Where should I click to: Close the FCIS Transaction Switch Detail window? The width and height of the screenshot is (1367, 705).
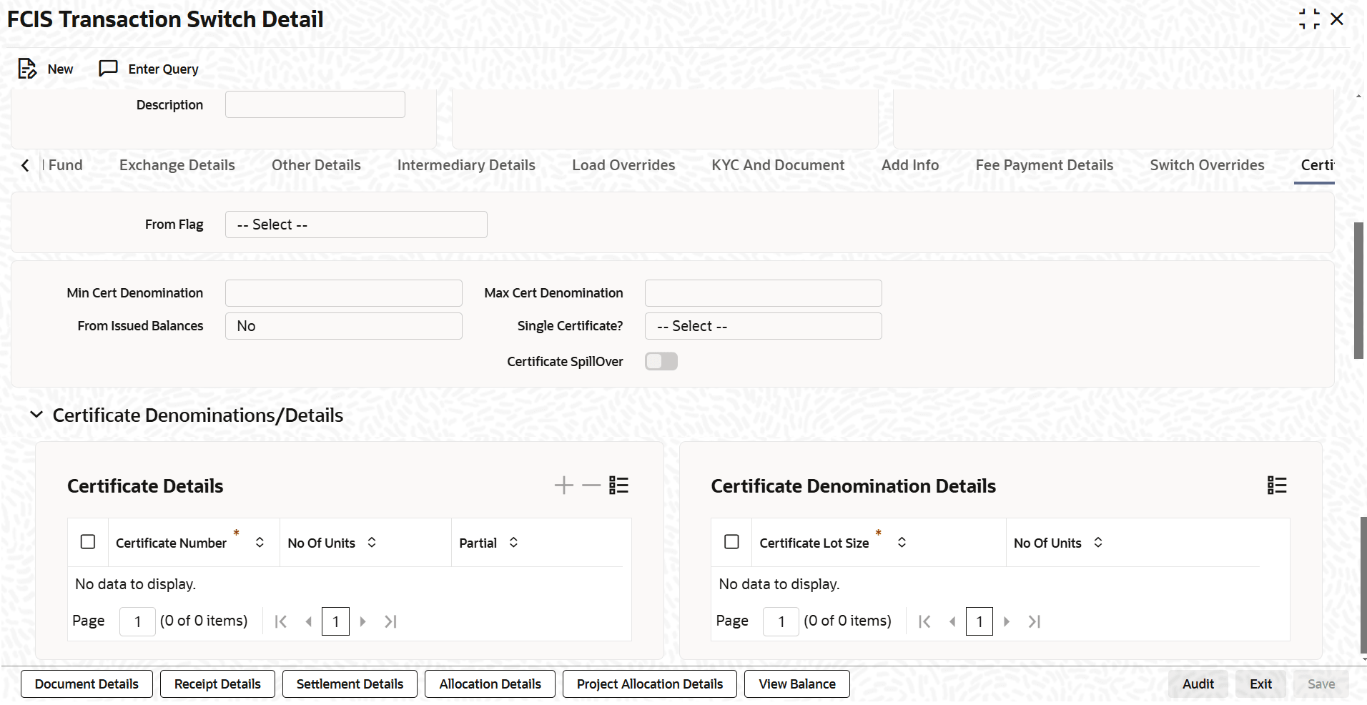1337,19
